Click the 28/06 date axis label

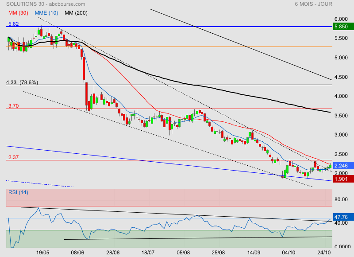113,252
